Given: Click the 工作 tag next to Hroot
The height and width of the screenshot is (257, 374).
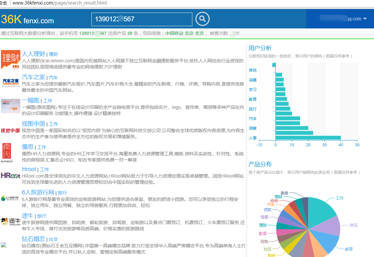Looking at the screenshot, I should point(44,170).
